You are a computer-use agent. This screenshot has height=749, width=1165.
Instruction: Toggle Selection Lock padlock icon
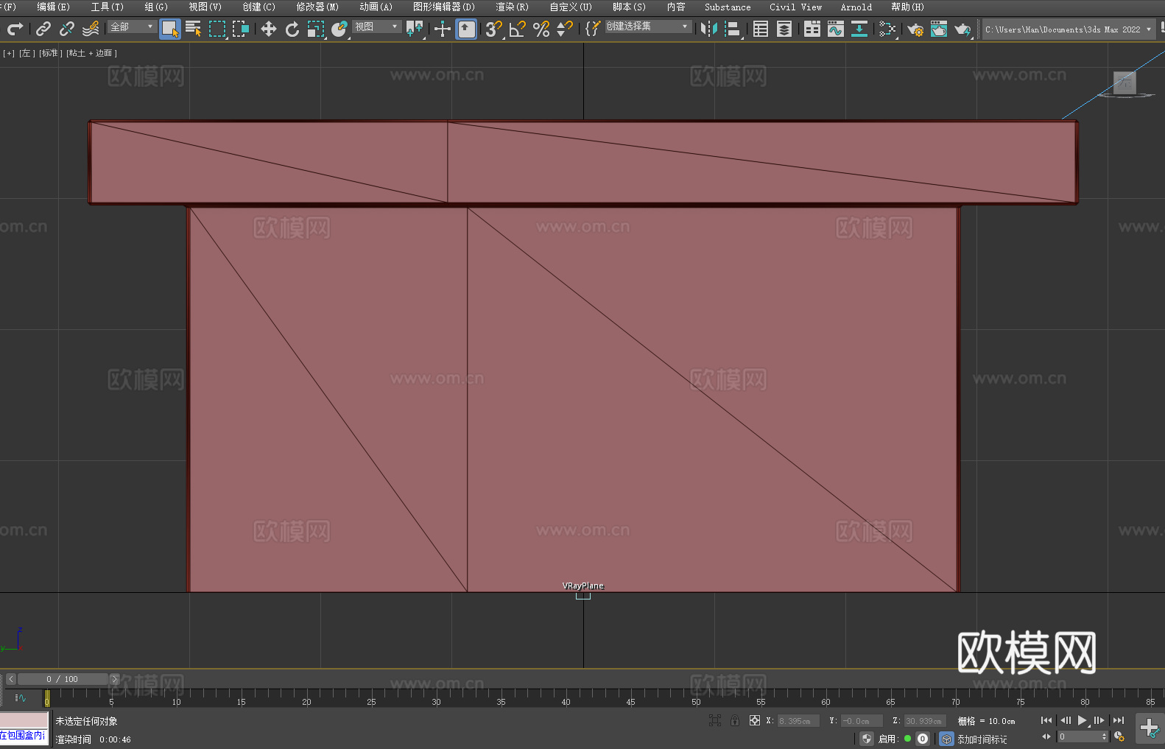735,720
